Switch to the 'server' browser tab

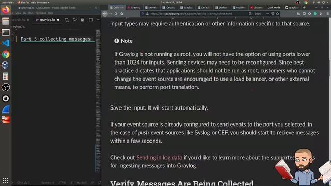pos(152,8)
